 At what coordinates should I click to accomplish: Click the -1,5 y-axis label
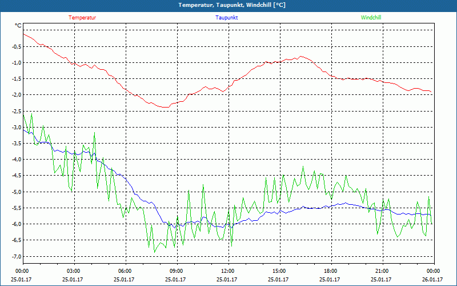pos(17,79)
